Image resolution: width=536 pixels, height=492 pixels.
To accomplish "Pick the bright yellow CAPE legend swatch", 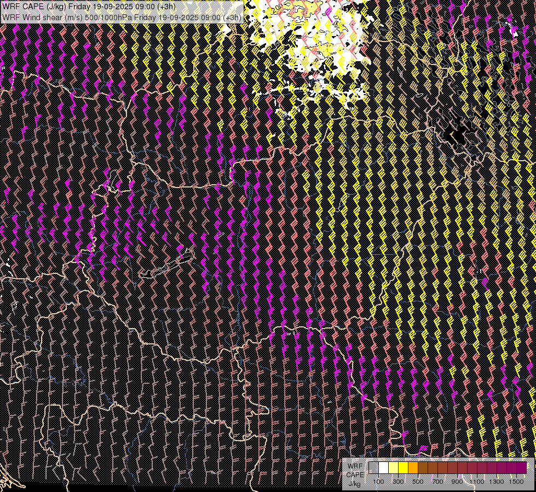I will coord(403,468).
